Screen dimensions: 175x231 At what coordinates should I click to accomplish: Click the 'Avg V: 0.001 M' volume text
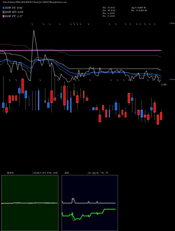coord(139,8)
